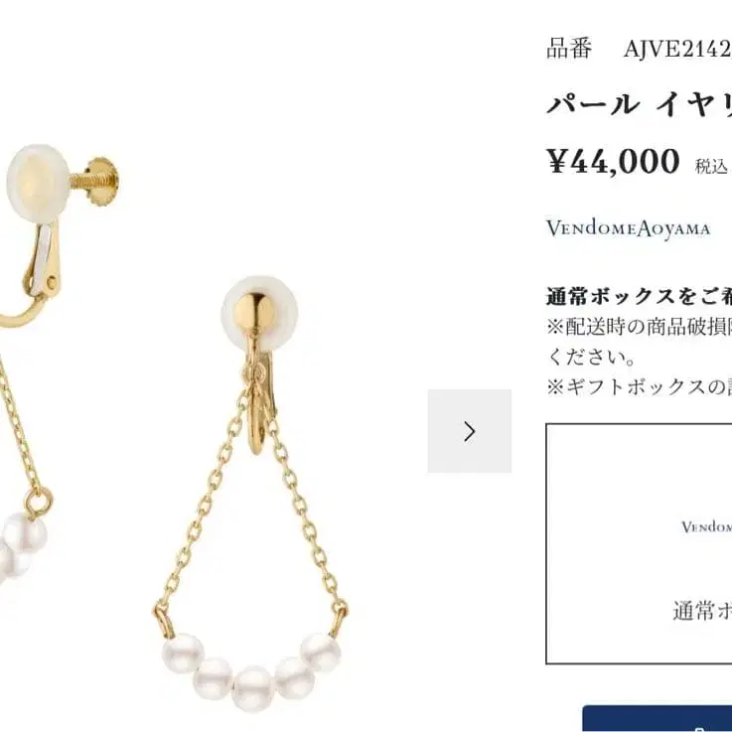This screenshot has height=732, width=732.
Task: Click the 税込 tax-included label
Action: tap(711, 166)
